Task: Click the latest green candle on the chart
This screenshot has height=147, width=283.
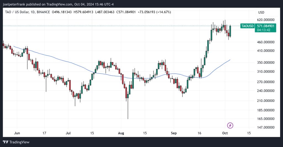Action: tap(230, 31)
